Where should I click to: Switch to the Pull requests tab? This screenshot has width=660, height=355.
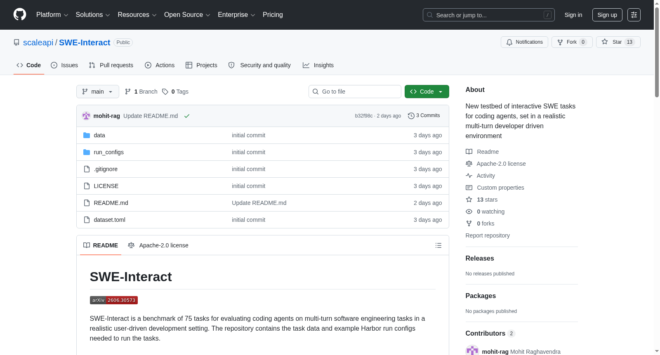coord(111,65)
